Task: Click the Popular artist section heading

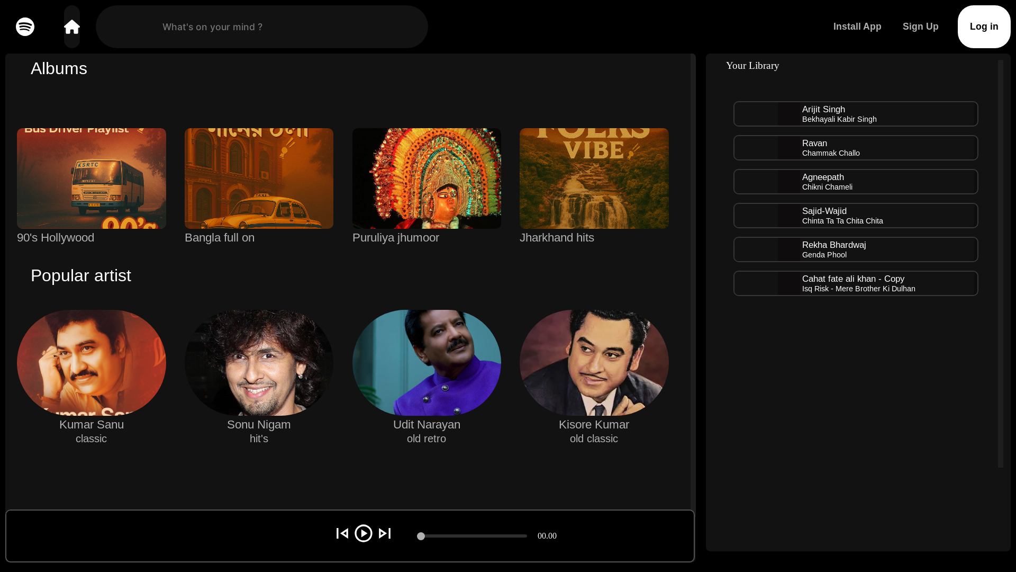Action: 81,275
